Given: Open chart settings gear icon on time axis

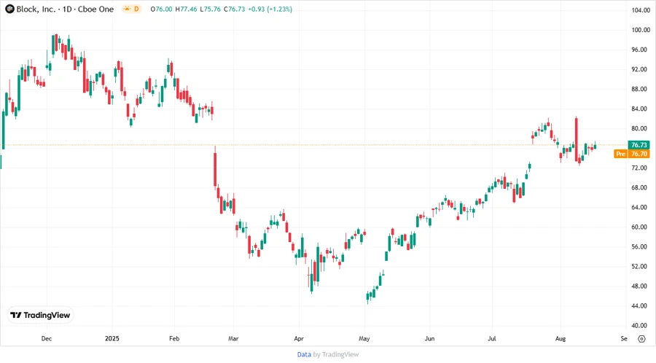Looking at the screenshot, I should [641, 338].
